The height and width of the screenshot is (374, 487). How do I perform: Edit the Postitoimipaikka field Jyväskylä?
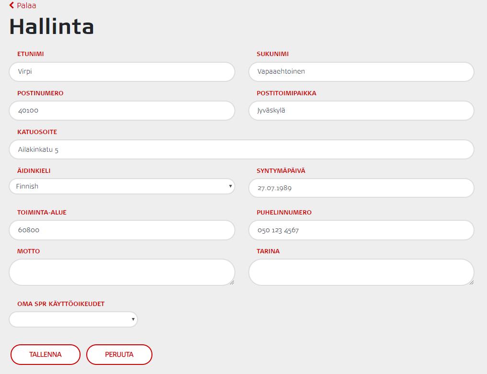click(x=361, y=111)
